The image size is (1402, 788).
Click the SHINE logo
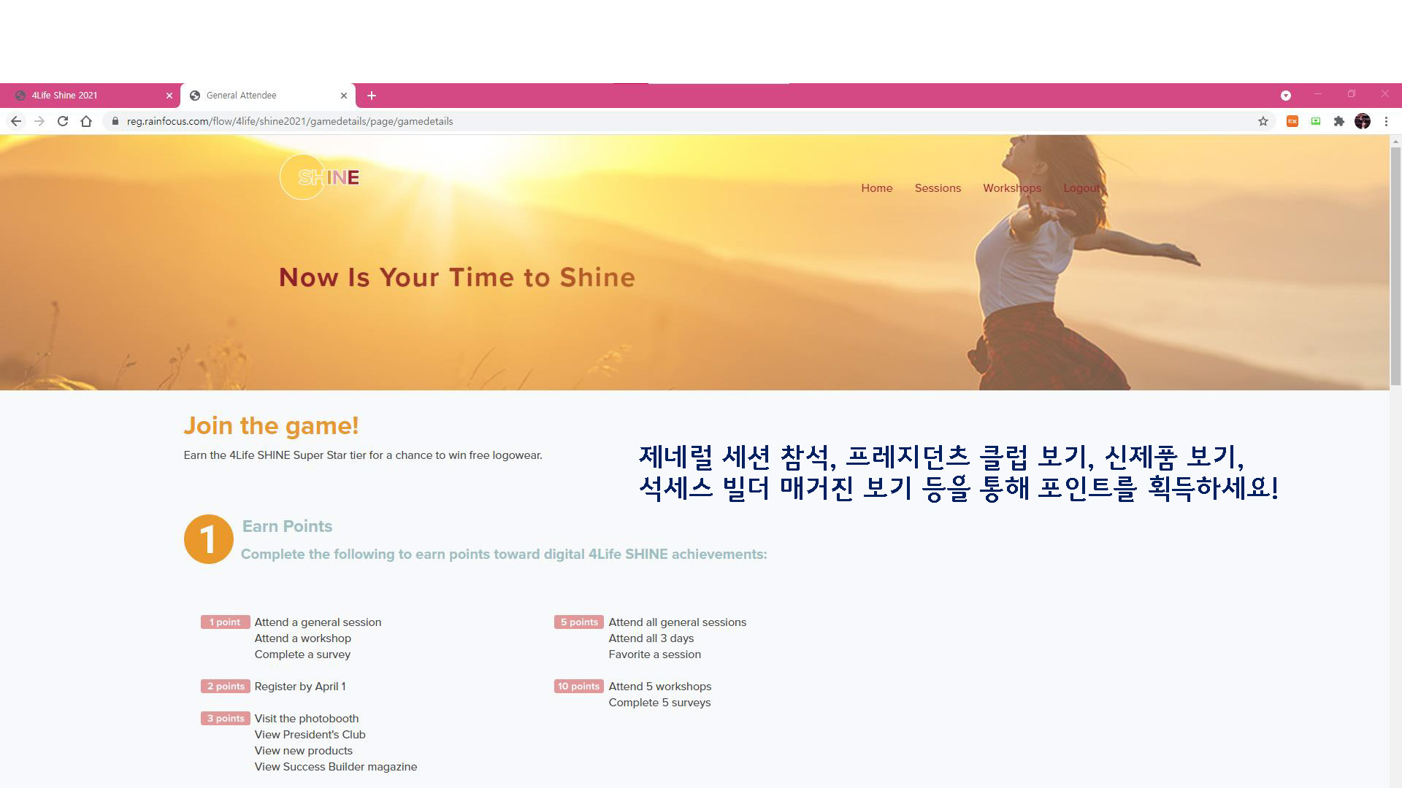click(x=320, y=177)
